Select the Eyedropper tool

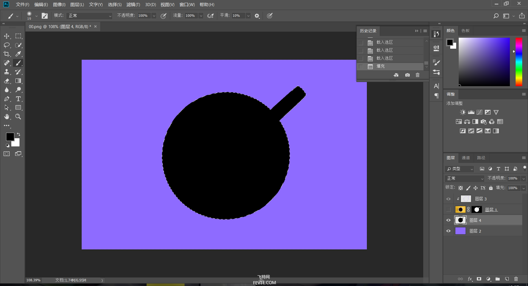[x=18, y=54]
